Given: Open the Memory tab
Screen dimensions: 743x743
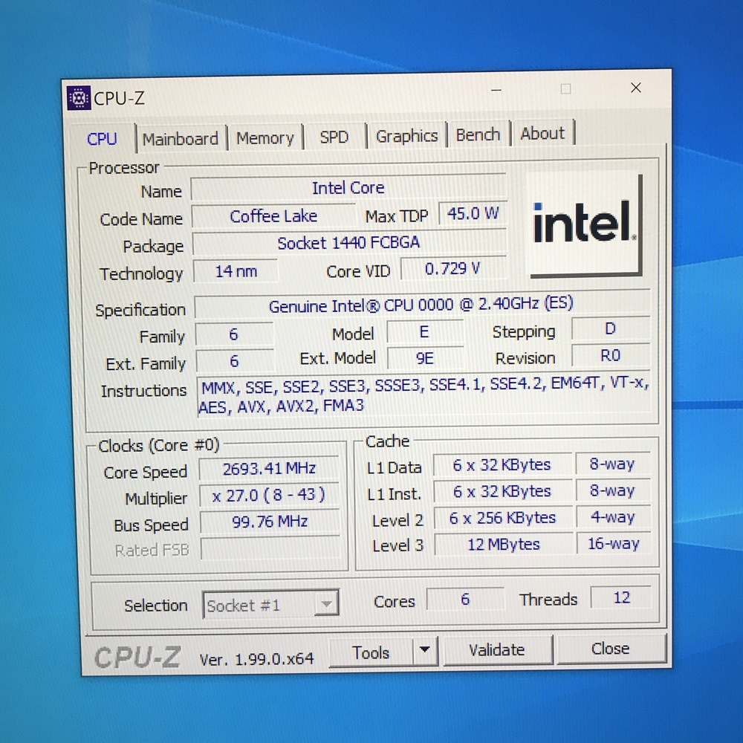Looking at the screenshot, I should tap(265, 137).
